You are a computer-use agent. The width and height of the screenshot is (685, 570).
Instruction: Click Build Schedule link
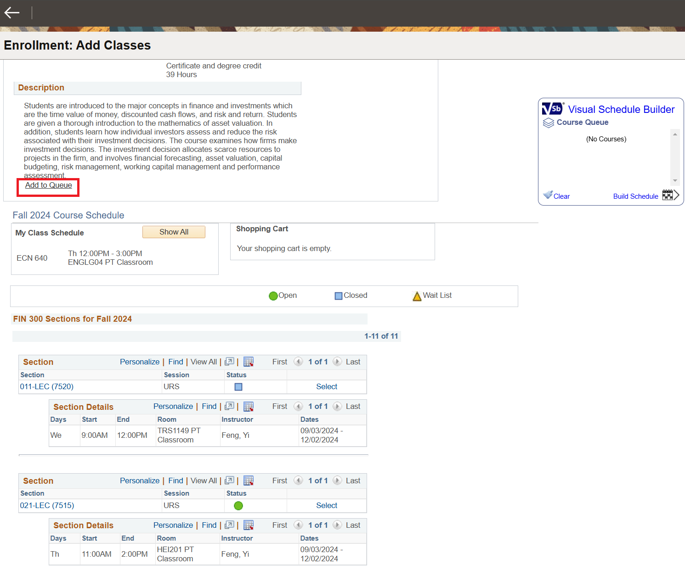click(635, 196)
